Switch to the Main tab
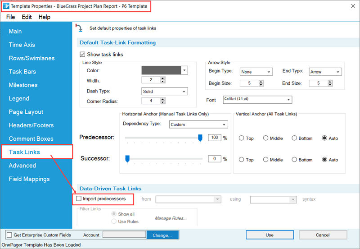This screenshot has height=249, width=360. point(15,31)
